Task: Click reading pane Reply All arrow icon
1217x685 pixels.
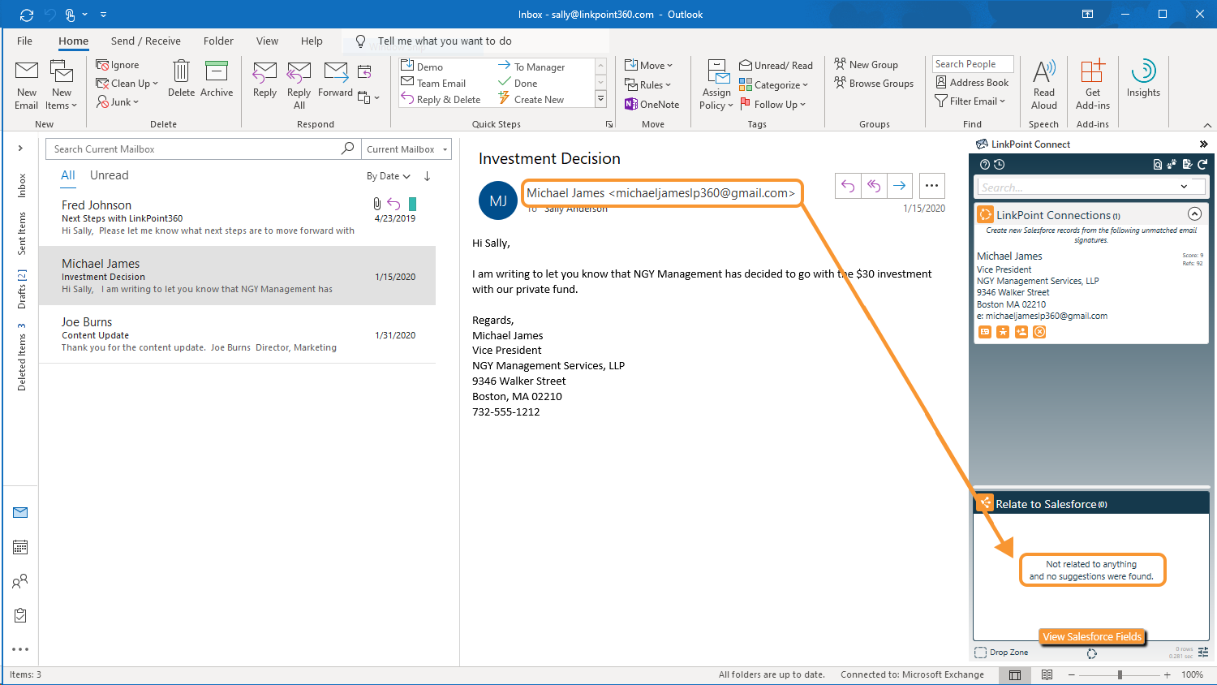Action: click(874, 186)
